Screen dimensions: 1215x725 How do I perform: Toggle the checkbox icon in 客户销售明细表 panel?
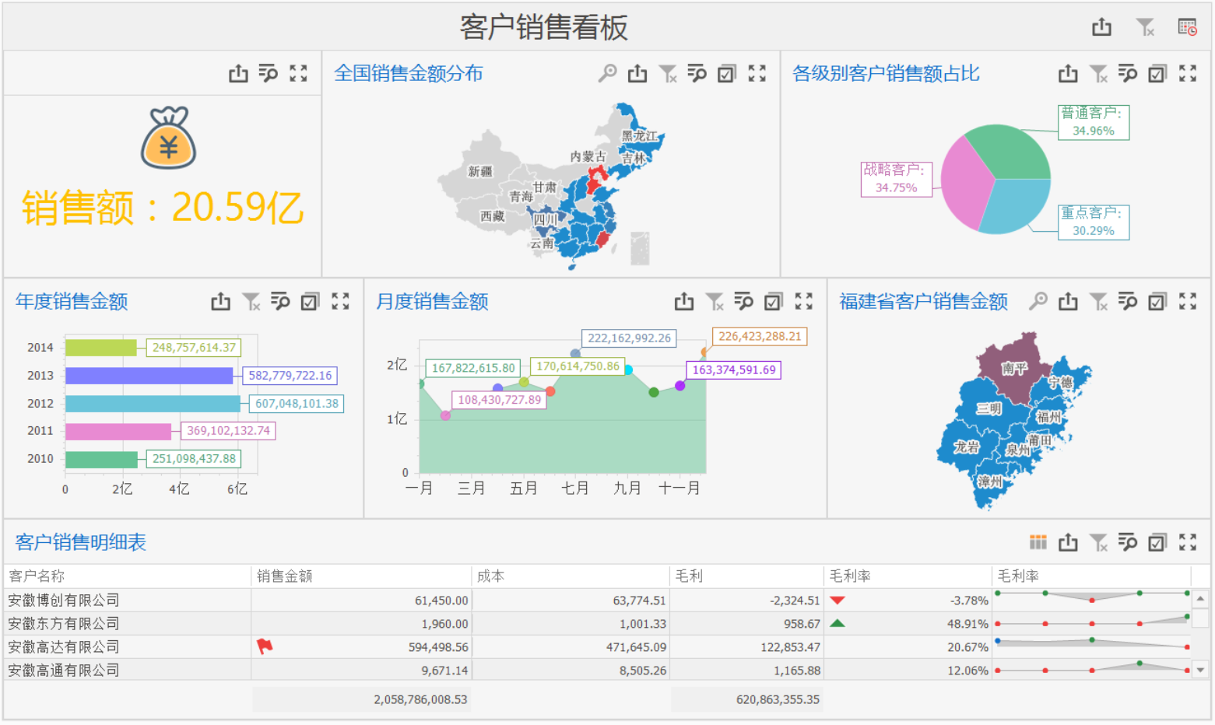click(x=1157, y=542)
